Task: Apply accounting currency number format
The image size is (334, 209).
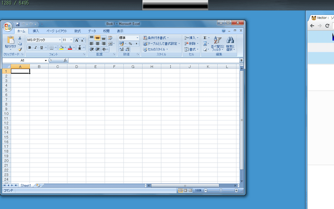Action: click(x=121, y=44)
